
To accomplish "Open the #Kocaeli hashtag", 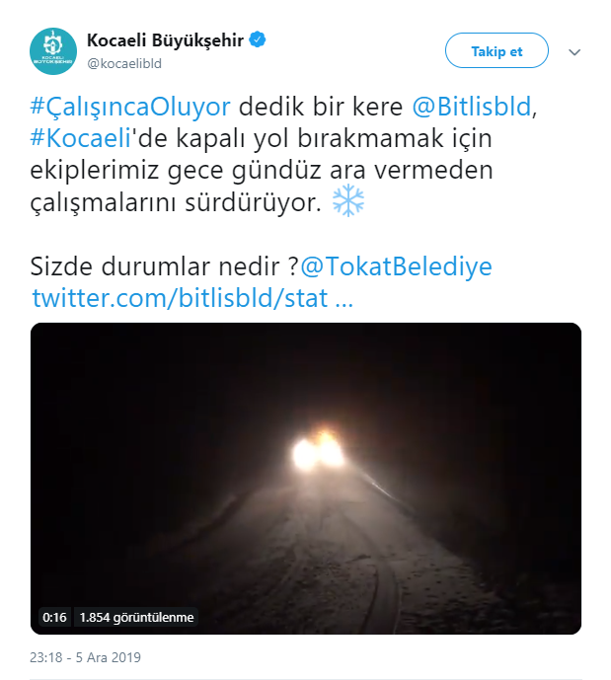I will tap(81, 138).
